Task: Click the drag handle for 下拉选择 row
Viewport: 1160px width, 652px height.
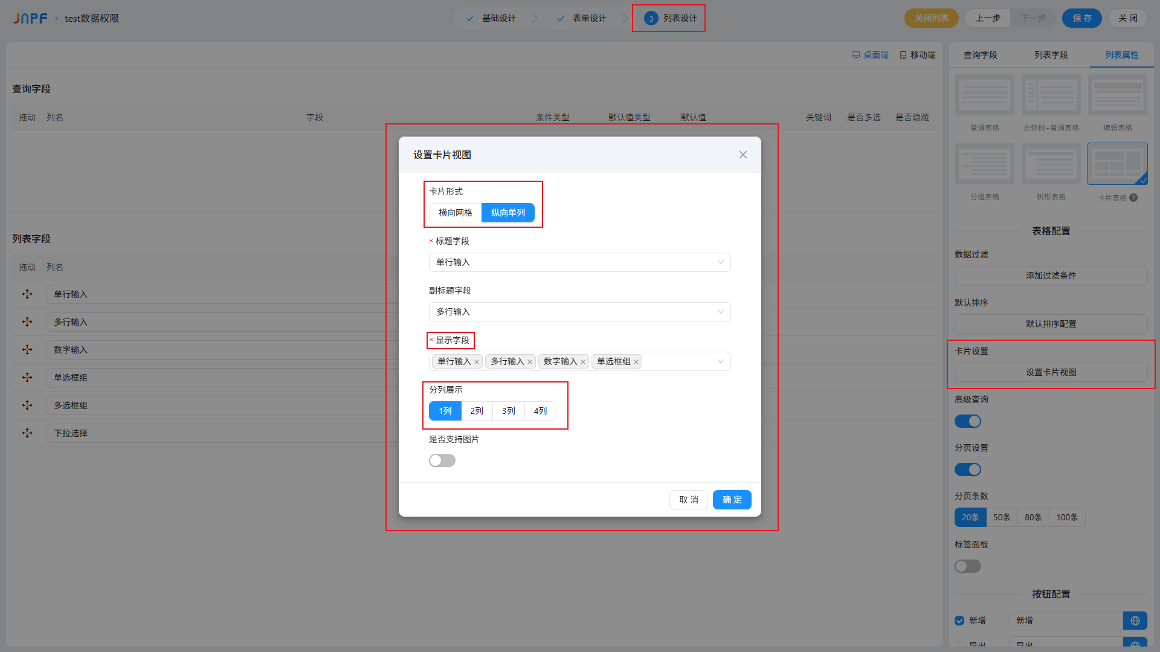Action: (x=27, y=433)
